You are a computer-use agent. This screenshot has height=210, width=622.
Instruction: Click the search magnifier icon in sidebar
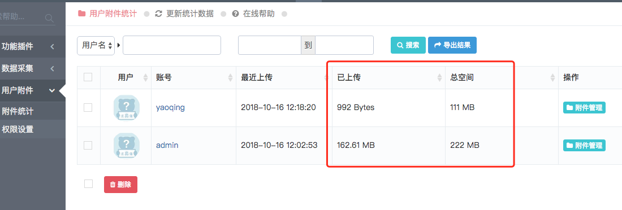click(49, 18)
